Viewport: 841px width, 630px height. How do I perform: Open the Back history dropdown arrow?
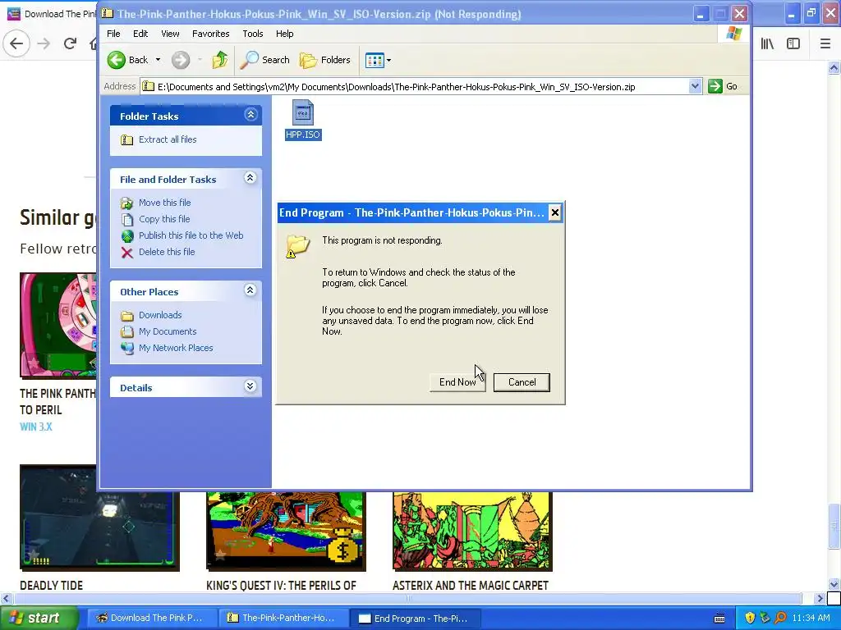pyautogui.click(x=158, y=60)
